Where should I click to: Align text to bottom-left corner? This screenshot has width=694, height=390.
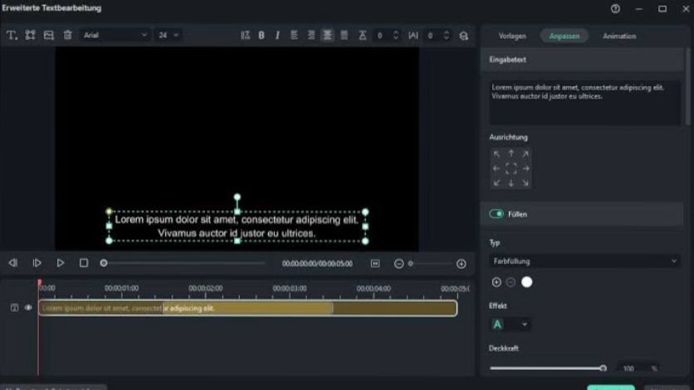[496, 183]
